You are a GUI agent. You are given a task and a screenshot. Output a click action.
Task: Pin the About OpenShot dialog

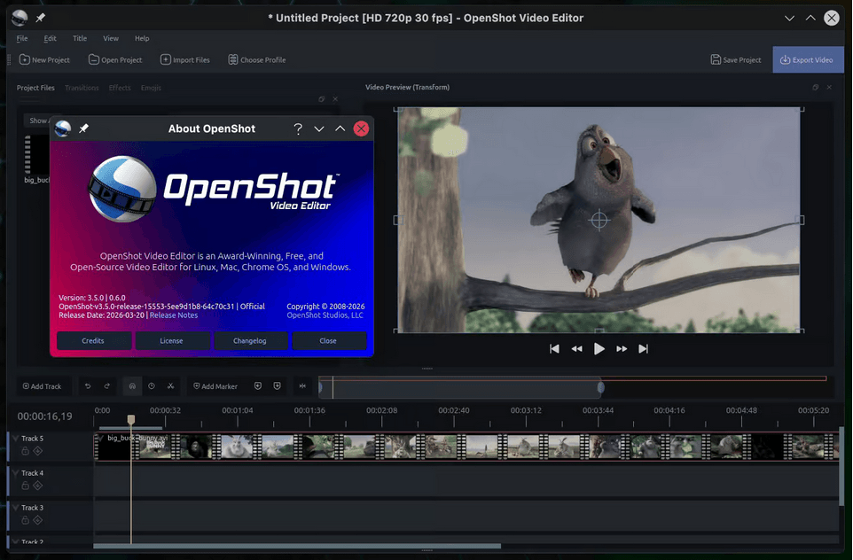[x=84, y=128]
